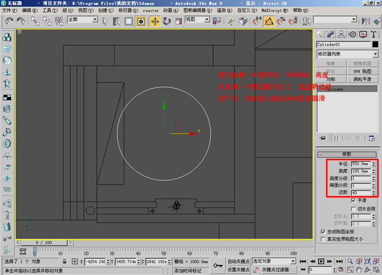Toggle the selection lock padlock icon
Screen dimensions: 382x275
tap(64, 261)
